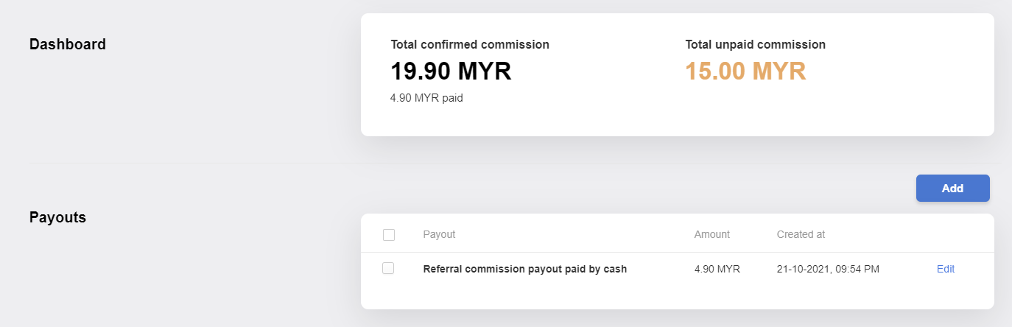Click blank space below the payout row

(x=678, y=296)
